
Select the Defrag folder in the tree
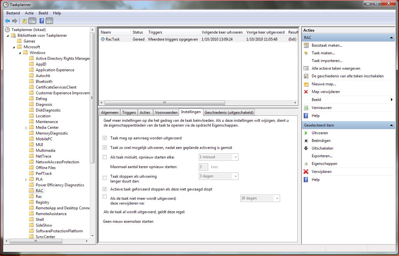click(x=41, y=99)
